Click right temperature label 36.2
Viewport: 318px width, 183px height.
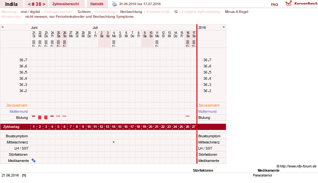point(207,91)
